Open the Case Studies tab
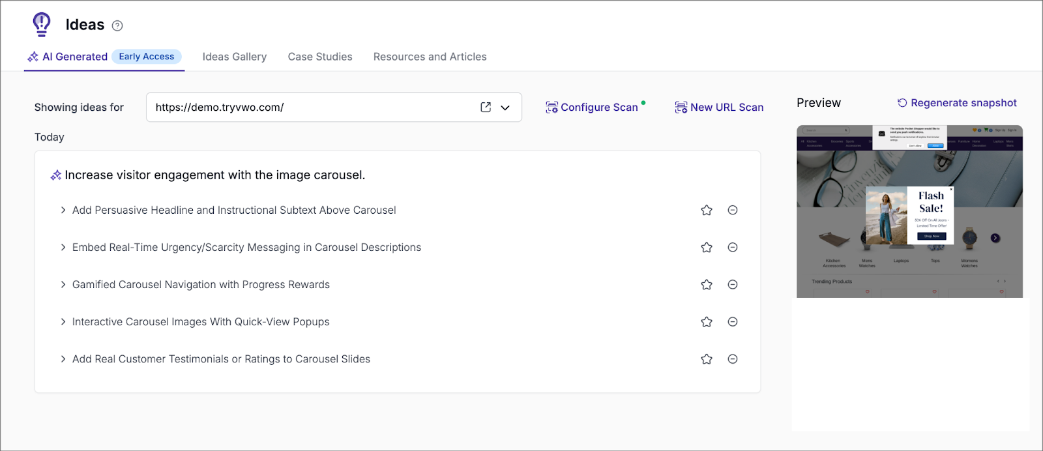This screenshot has width=1043, height=451. point(320,57)
